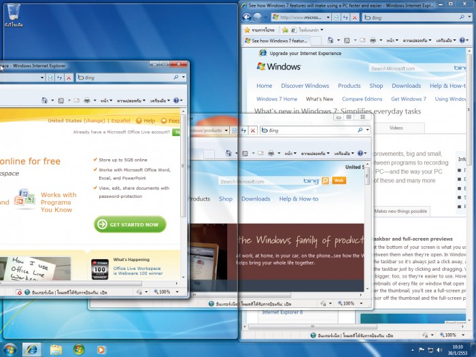476x357 pixels.
Task: Click Feeds icon in Windows 7 features window toolbar
Action: [347, 40]
